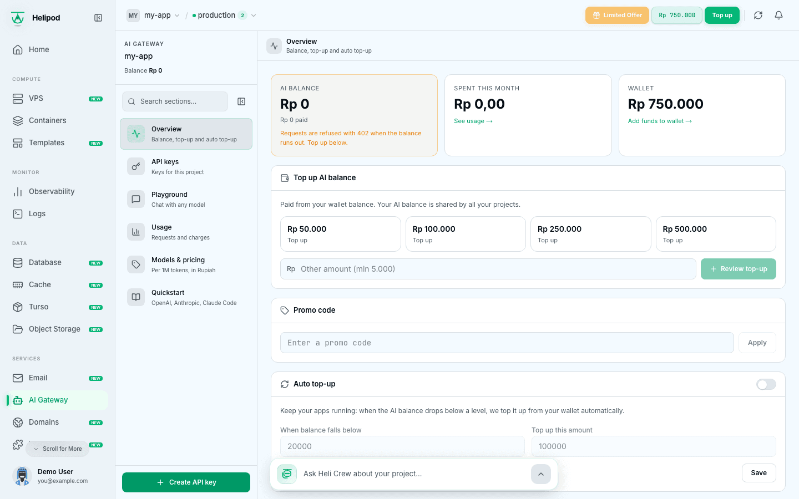Click the When balance falls below field
799x499 pixels.
pyautogui.click(x=402, y=446)
